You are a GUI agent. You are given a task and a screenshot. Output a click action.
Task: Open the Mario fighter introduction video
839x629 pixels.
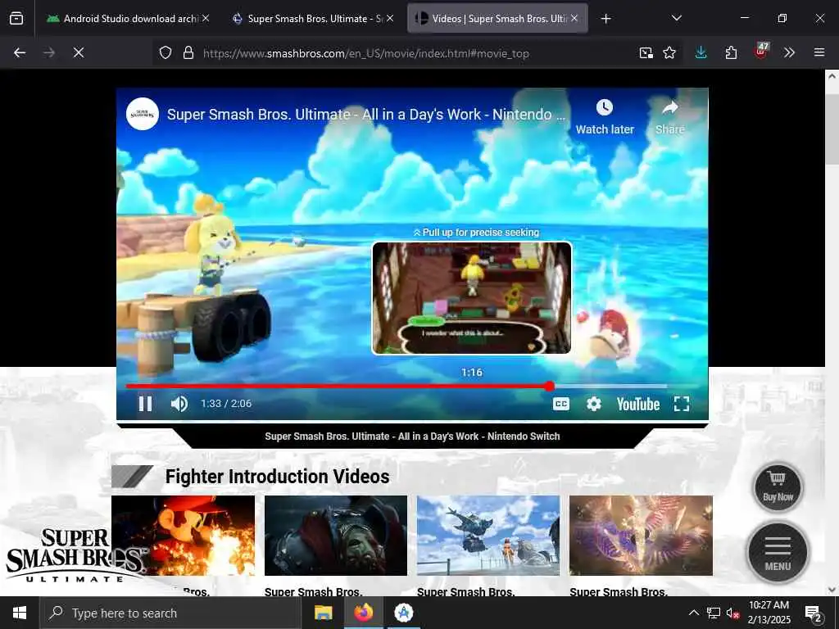click(183, 536)
